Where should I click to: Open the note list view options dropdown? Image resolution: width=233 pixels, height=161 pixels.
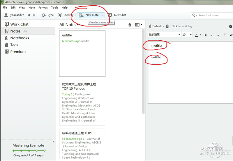(139, 25)
